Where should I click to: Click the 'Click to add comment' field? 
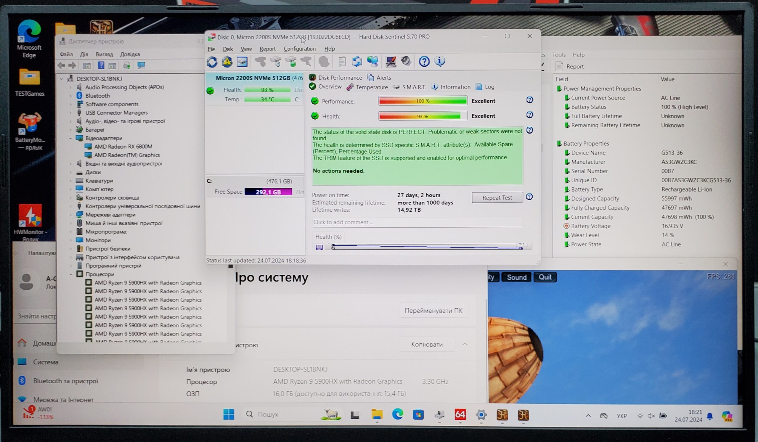point(417,222)
